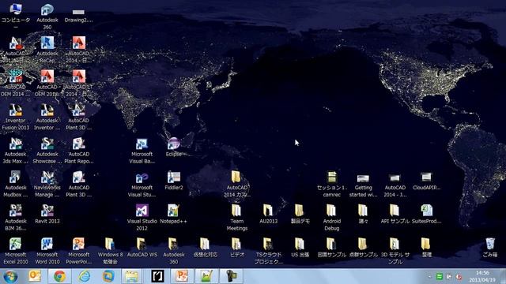506x284 pixels.
Task: Select the Getting started video file
Action: coord(363,184)
